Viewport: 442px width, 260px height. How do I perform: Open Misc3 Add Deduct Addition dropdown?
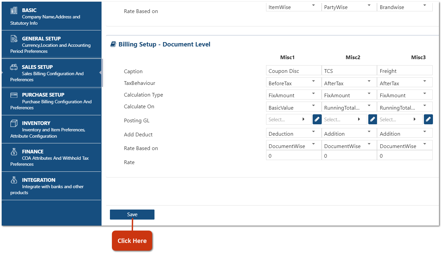(x=405, y=133)
